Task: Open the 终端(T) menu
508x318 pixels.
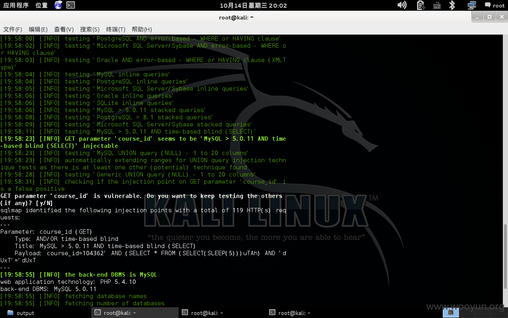Action: click(x=115, y=29)
